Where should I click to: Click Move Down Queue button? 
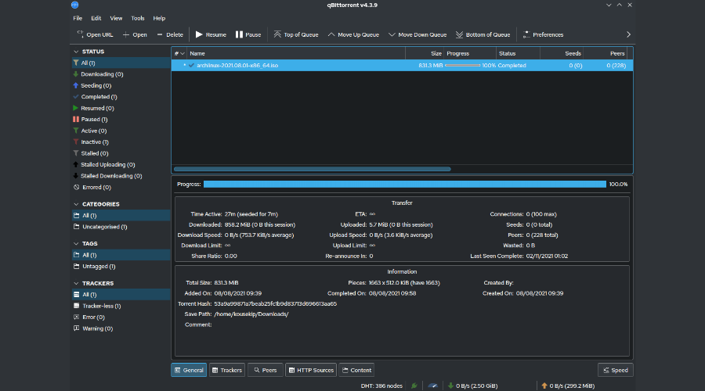(x=418, y=34)
